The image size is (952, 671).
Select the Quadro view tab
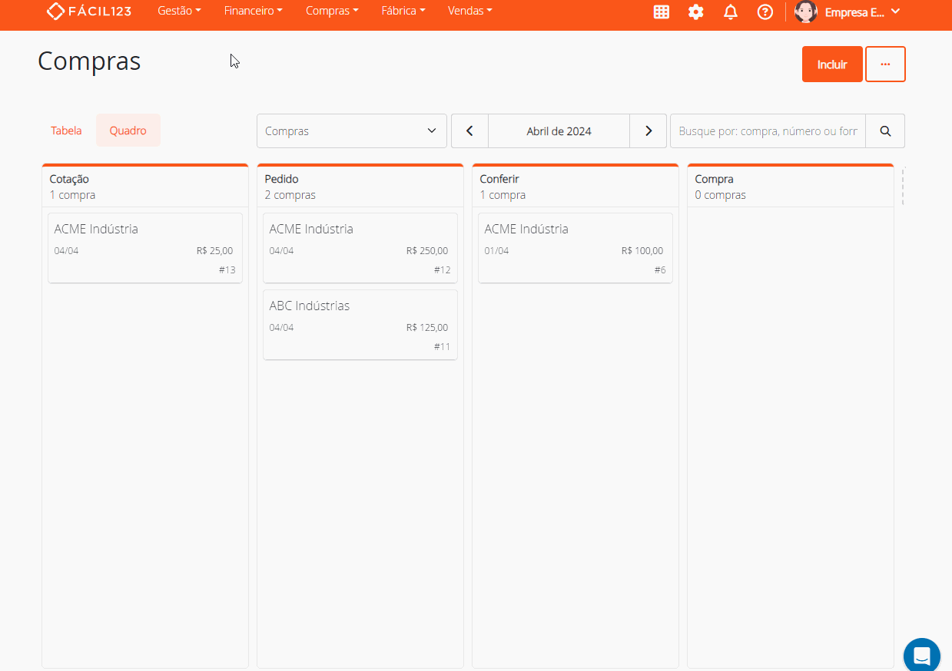pos(128,131)
